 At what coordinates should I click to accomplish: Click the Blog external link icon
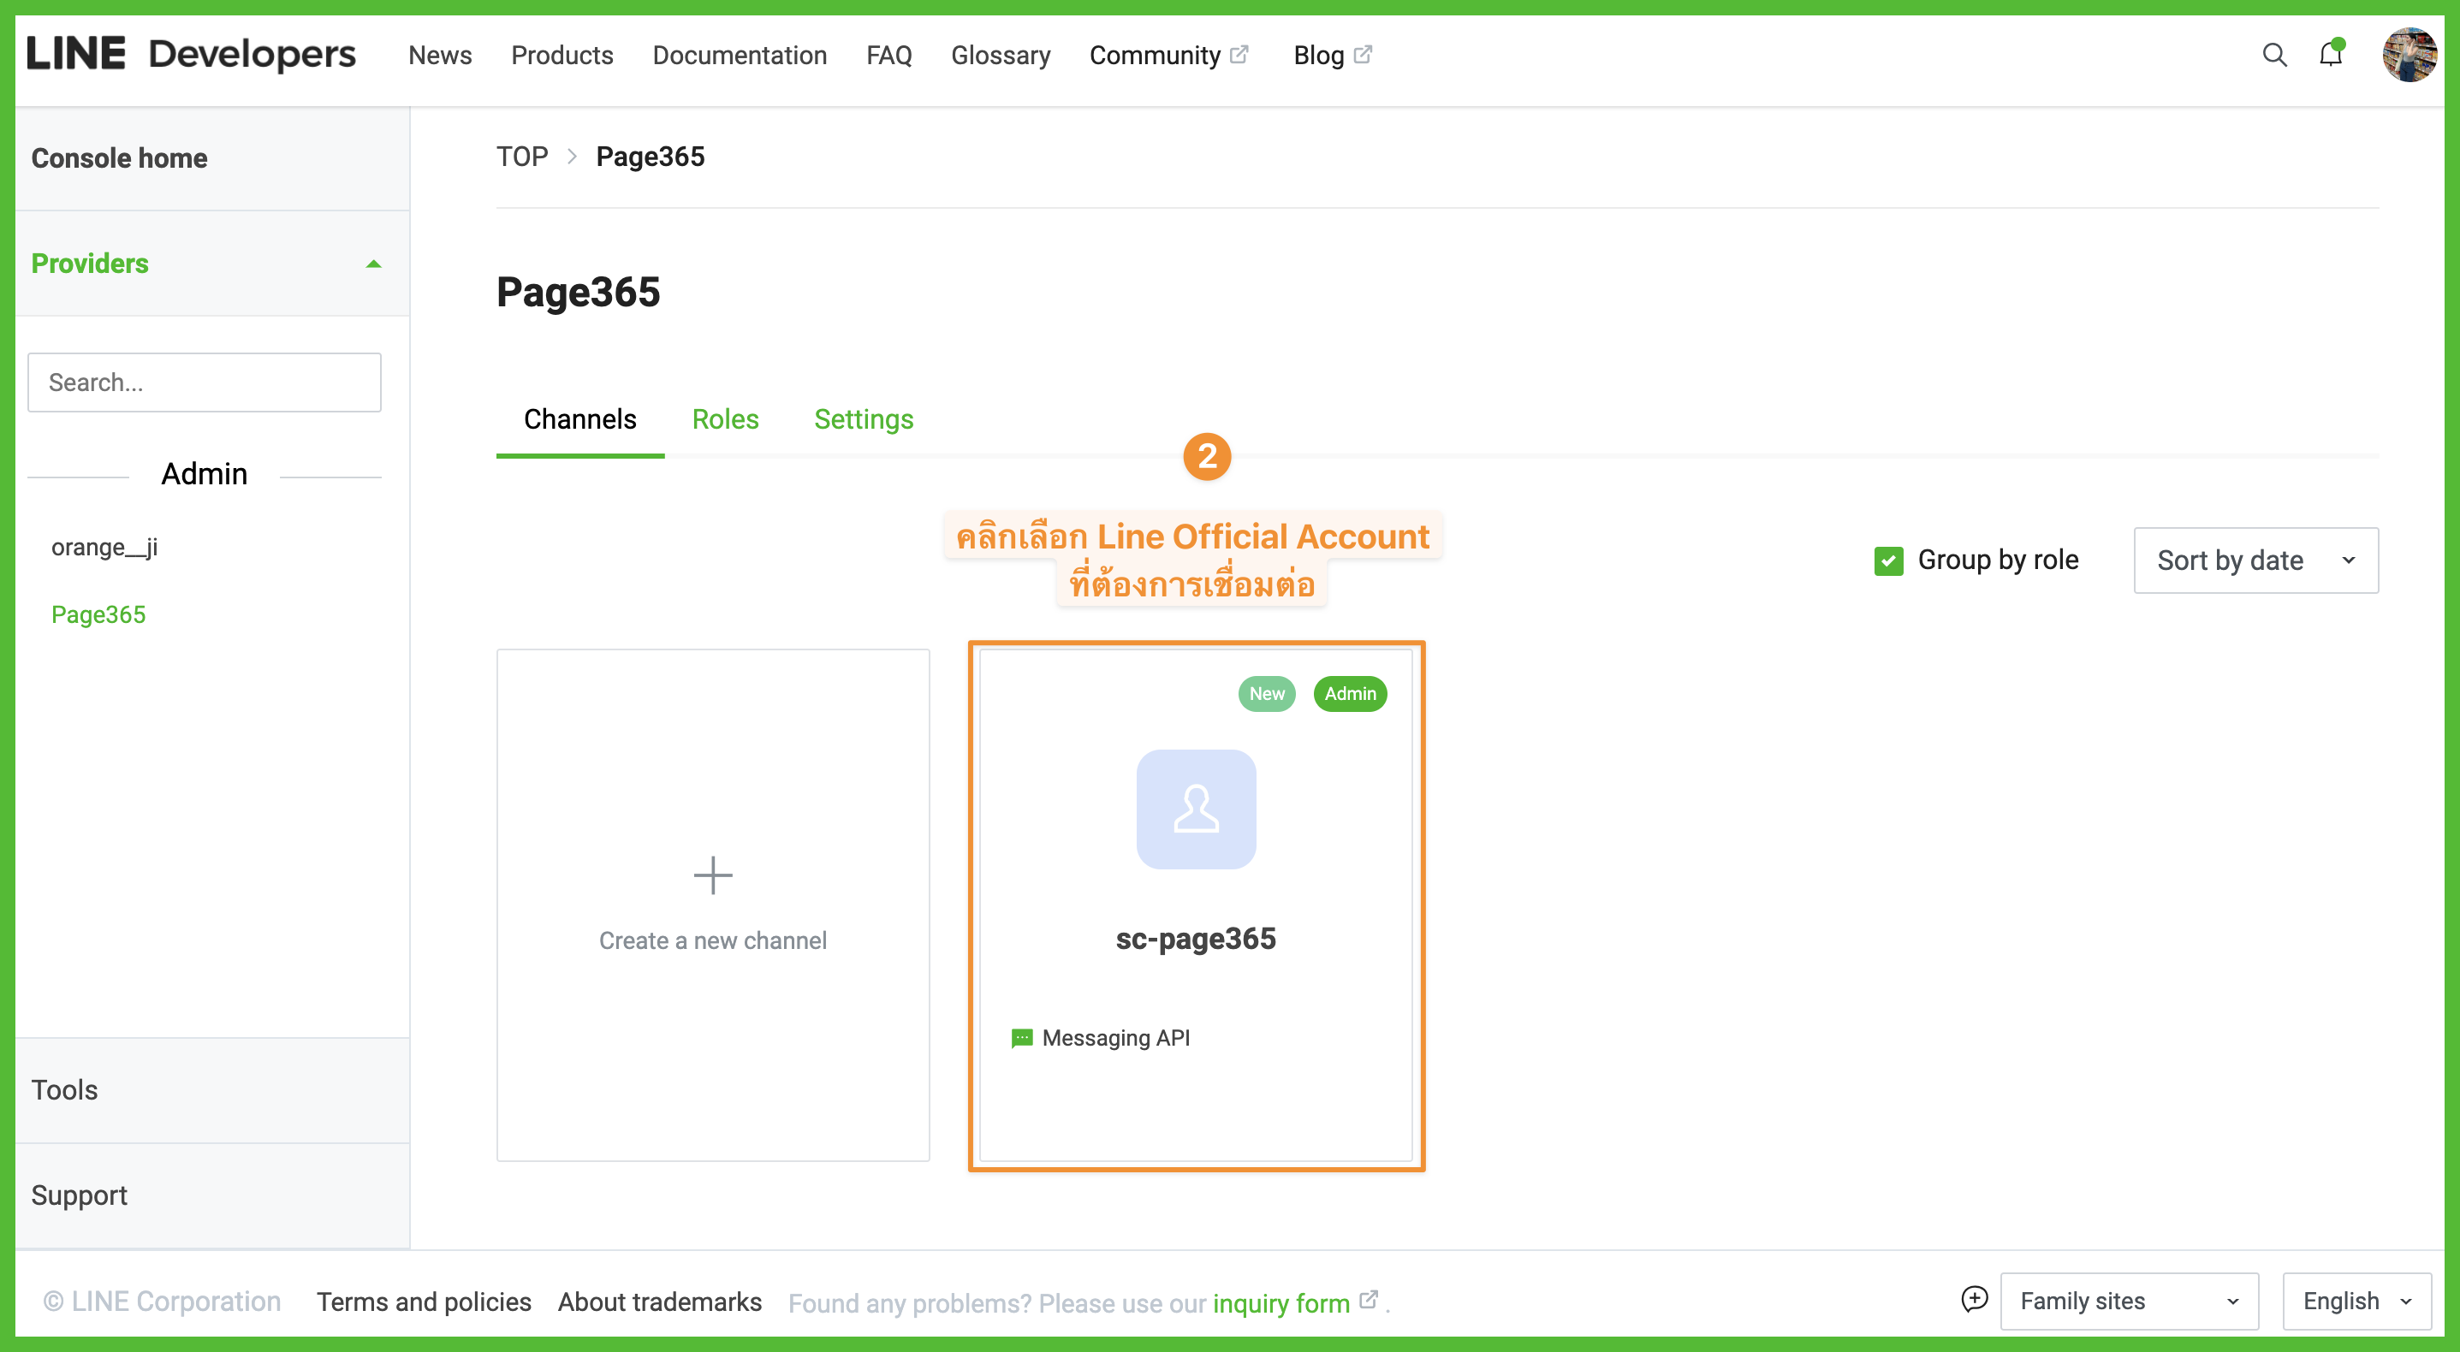pyautogui.click(x=1363, y=55)
